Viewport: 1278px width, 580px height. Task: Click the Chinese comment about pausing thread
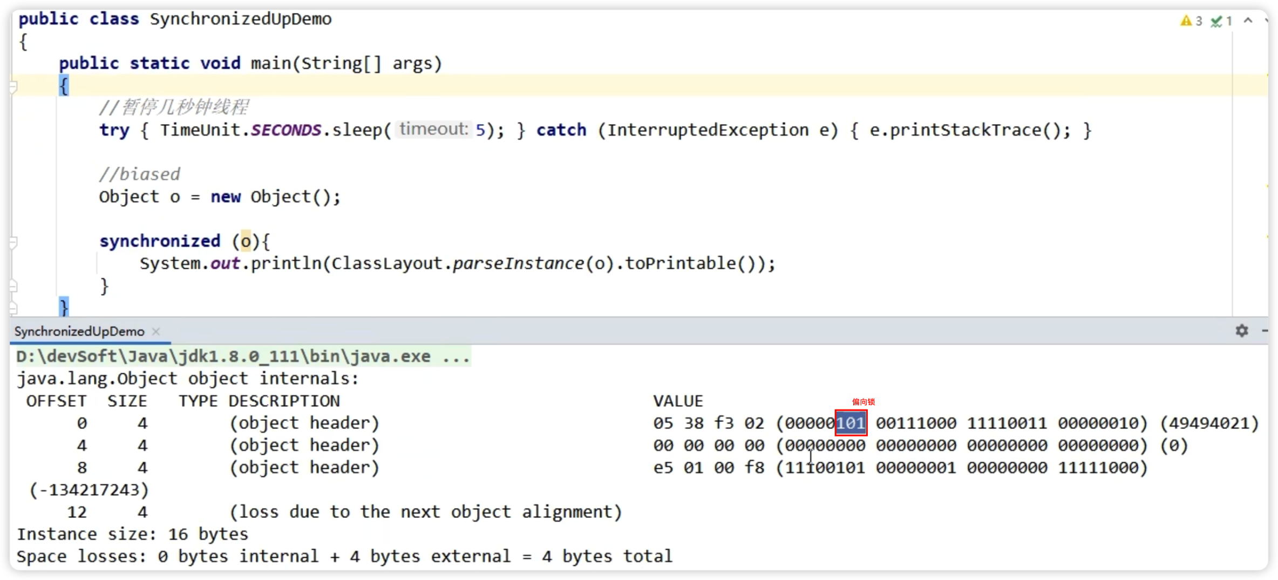[174, 107]
